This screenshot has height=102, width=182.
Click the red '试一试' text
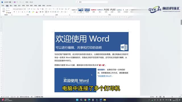tap(102, 65)
